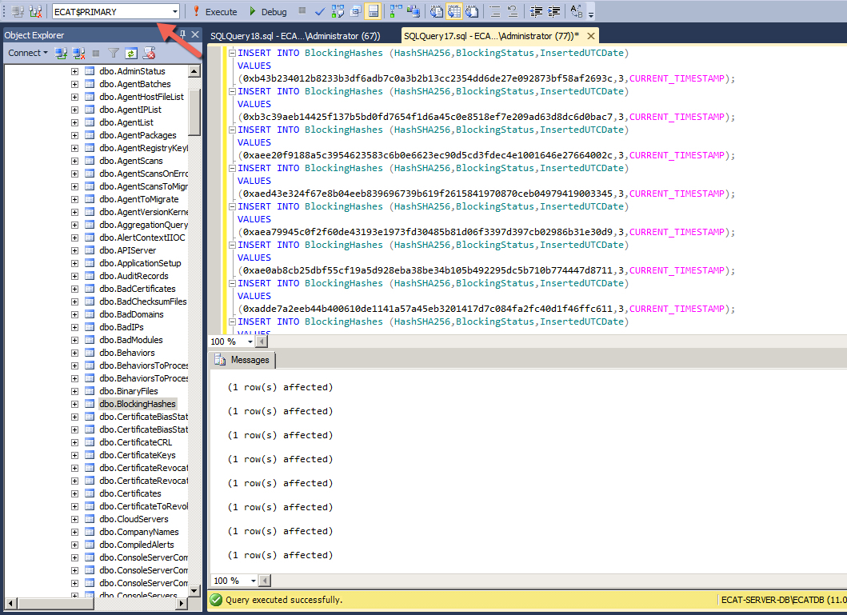
Task: Open the Object Explorer filter settings
Action: (114, 53)
